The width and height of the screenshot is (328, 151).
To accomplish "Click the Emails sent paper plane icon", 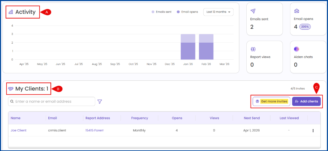I will pos(253,11).
